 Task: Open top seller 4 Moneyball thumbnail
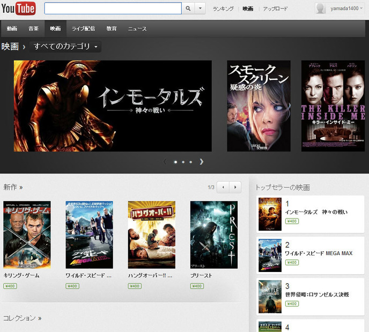click(270, 327)
